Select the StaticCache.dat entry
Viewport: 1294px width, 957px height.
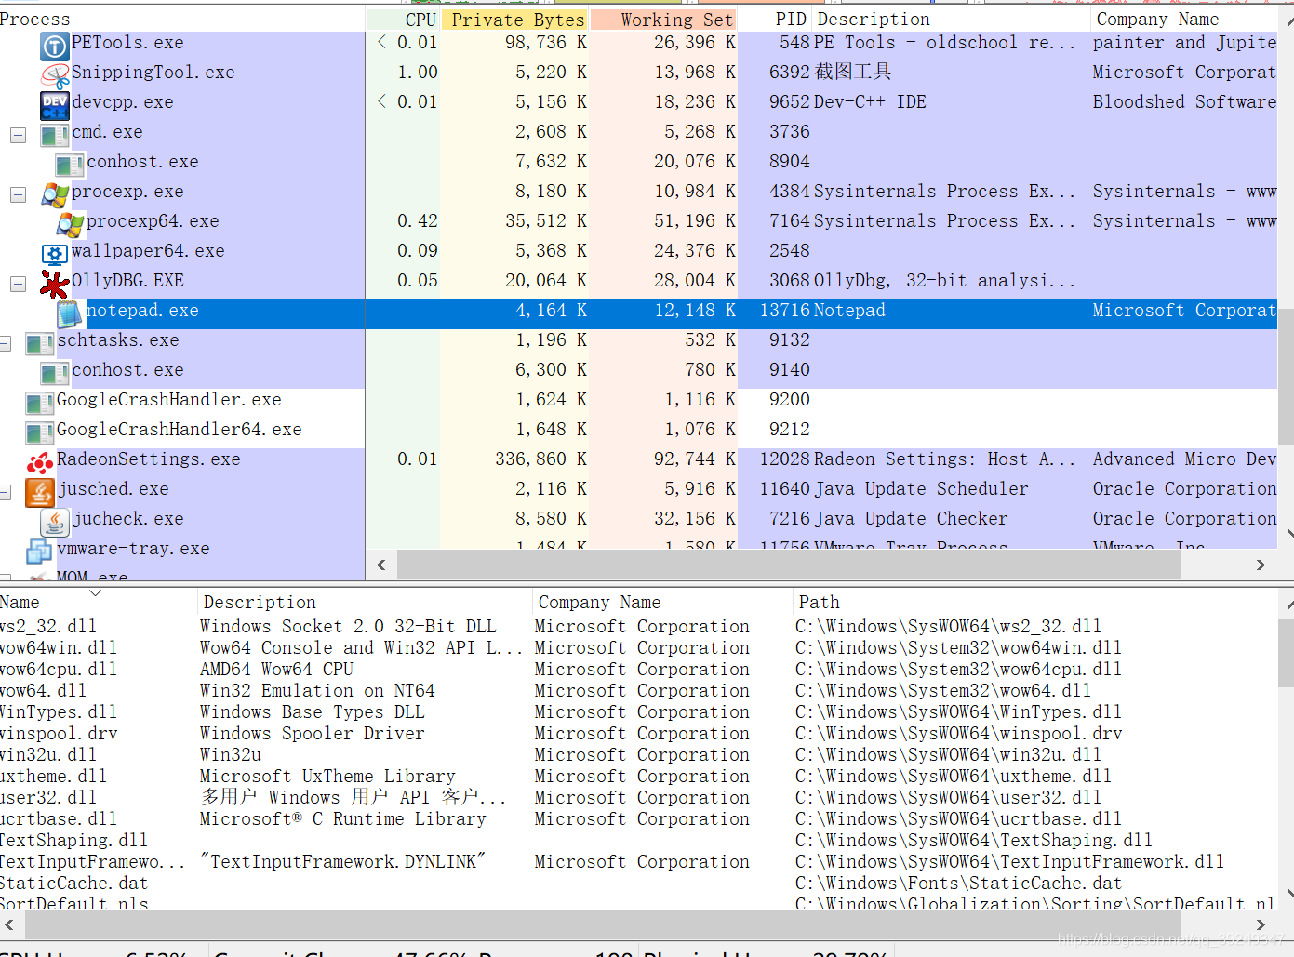[x=73, y=883]
